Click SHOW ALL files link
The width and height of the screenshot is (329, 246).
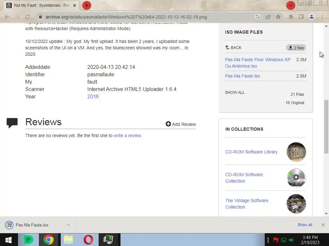click(x=235, y=93)
